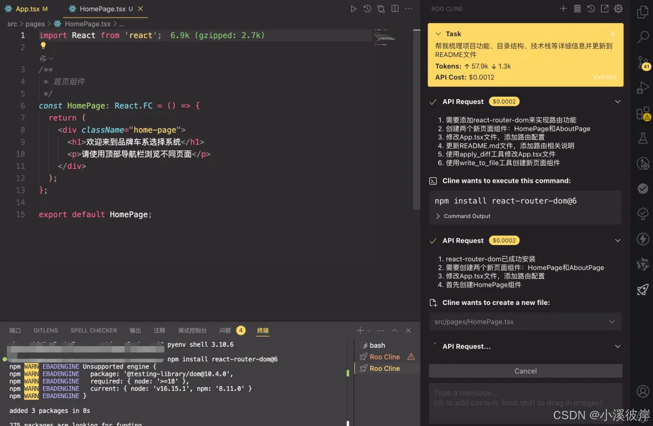
Task: Select bash terminal in list
Action: pyautogui.click(x=377, y=345)
